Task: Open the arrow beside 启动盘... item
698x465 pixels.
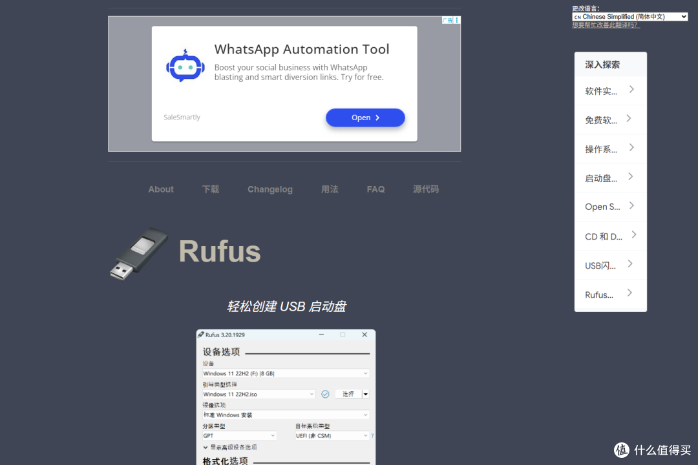Action: (x=630, y=176)
